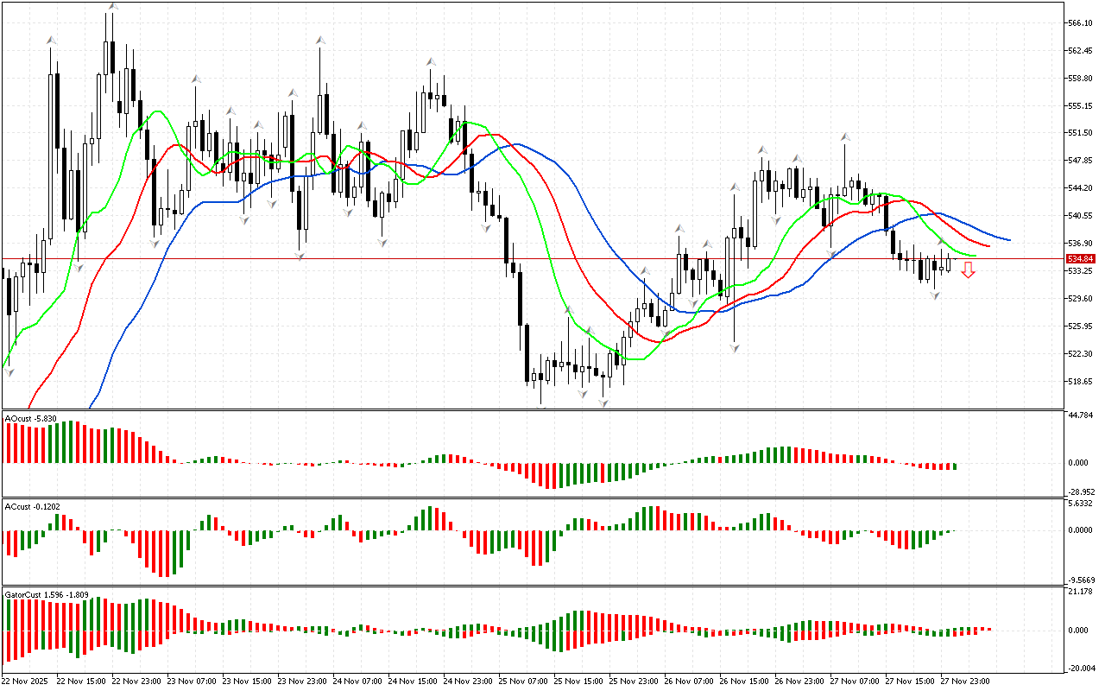The image size is (1105, 691).
Task: Click the right tip of the green Lips line
Action: pos(976,256)
